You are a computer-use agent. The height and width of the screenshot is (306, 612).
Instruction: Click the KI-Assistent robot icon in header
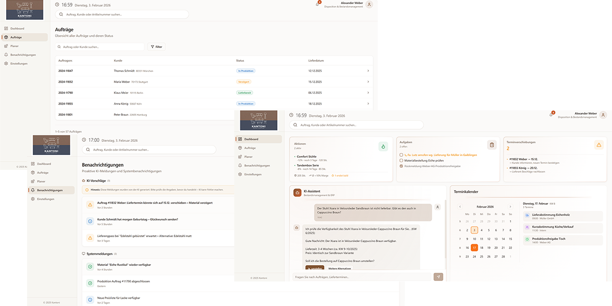tap(297, 192)
